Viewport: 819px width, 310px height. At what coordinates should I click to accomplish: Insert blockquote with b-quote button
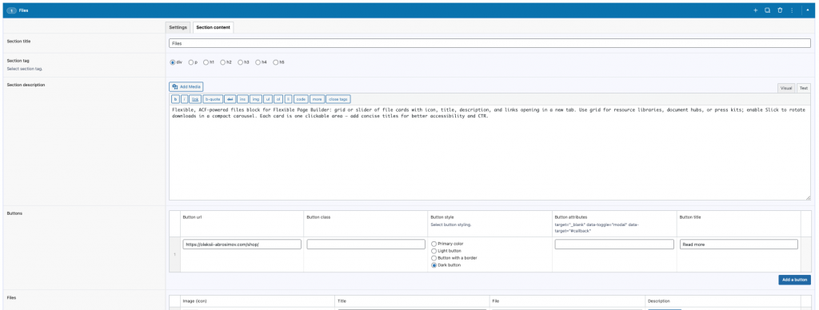tap(213, 98)
